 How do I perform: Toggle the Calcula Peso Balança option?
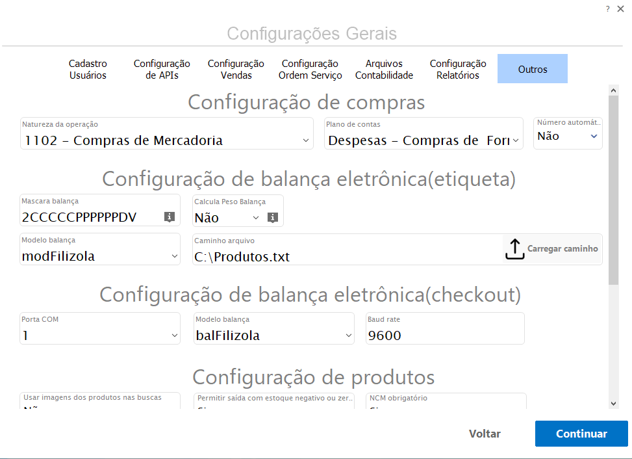point(227,217)
